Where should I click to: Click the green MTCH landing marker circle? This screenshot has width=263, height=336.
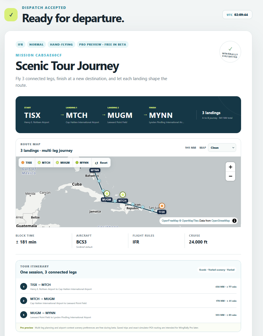[123, 195]
